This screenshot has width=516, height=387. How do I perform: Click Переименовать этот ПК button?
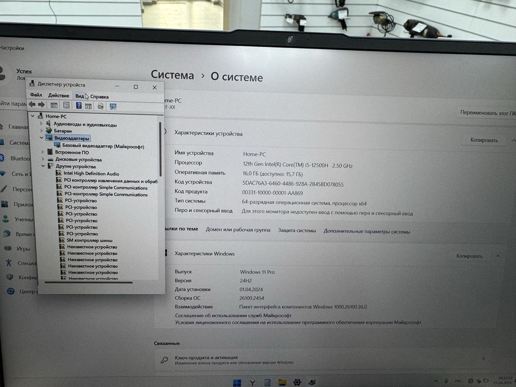[x=488, y=113]
